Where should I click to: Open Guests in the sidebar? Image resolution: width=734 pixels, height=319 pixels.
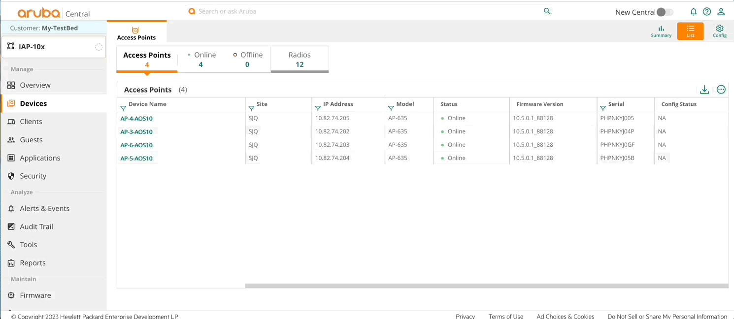coord(53,140)
